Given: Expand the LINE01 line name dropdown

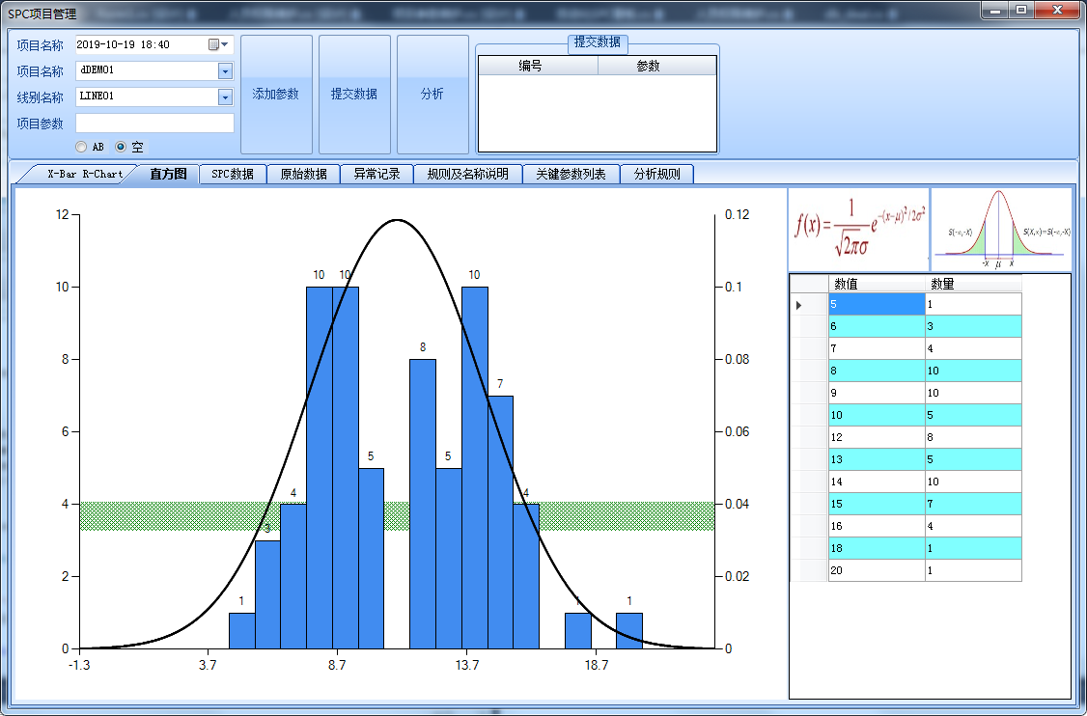Looking at the screenshot, I should tap(225, 97).
